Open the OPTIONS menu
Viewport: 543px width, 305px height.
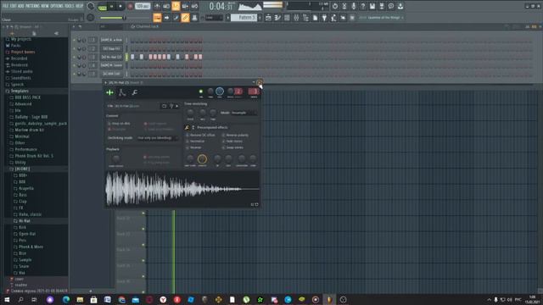tap(57, 6)
